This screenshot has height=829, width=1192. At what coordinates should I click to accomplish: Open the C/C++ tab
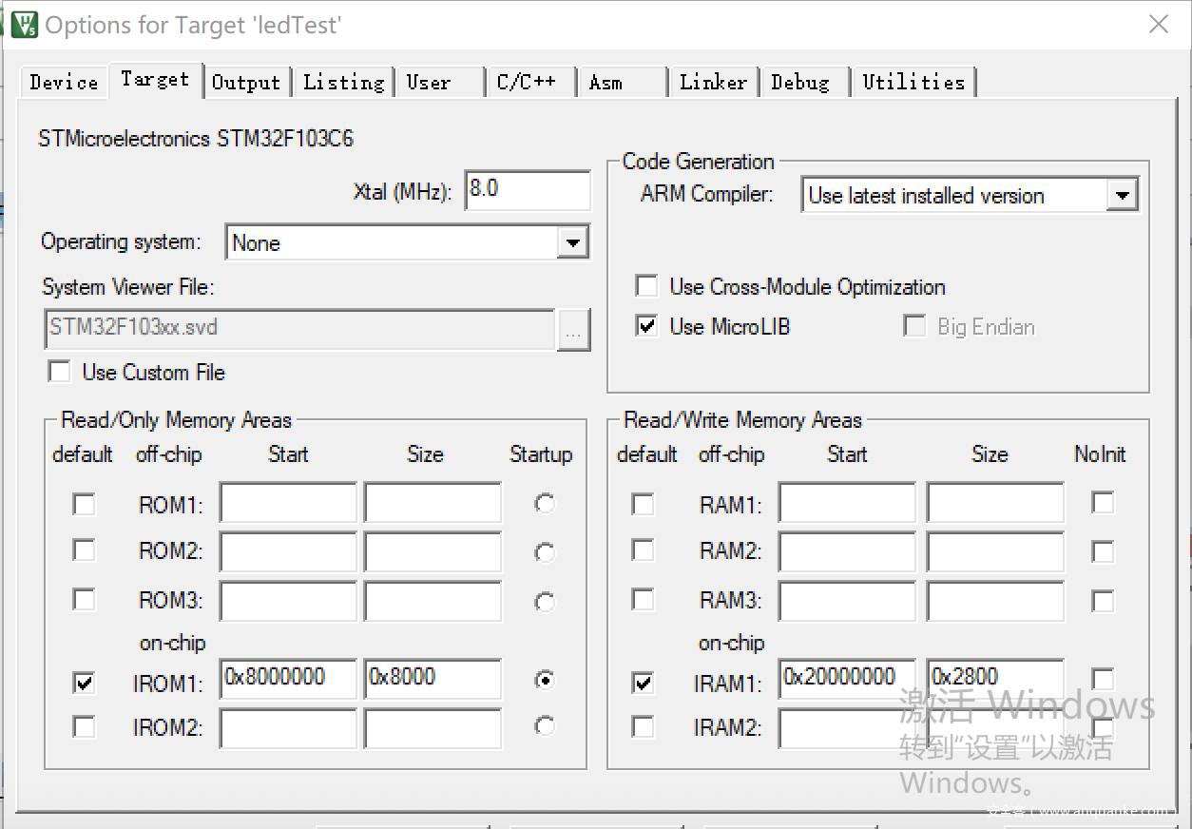(526, 83)
